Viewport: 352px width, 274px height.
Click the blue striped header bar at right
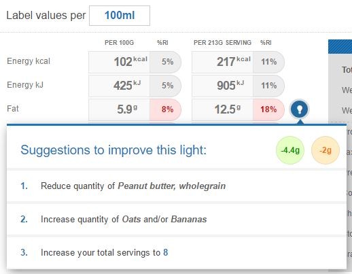point(340,46)
